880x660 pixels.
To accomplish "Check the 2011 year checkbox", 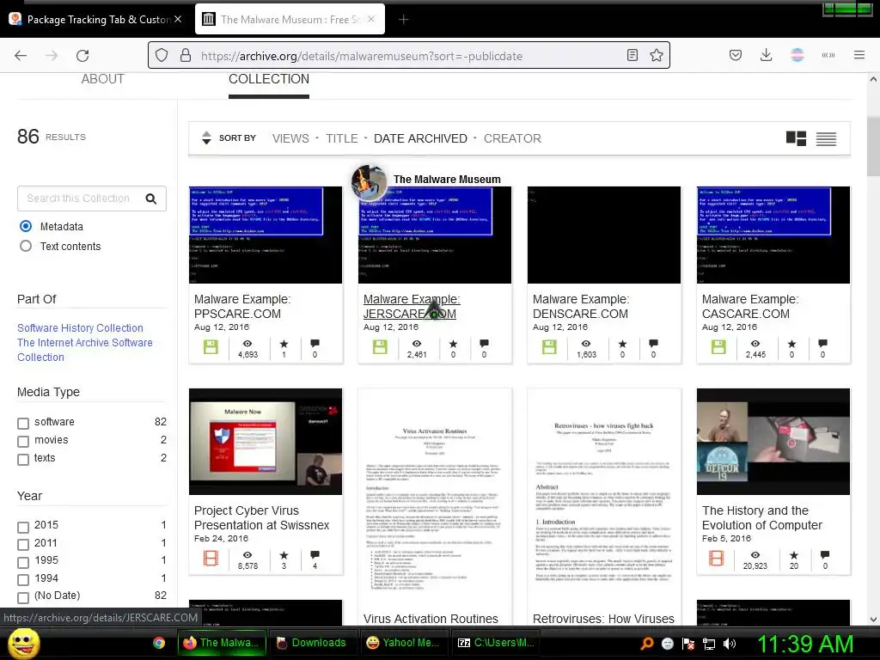I will click(23, 544).
